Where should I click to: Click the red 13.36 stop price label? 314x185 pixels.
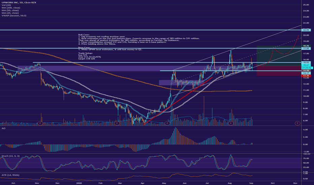tap(306, 76)
